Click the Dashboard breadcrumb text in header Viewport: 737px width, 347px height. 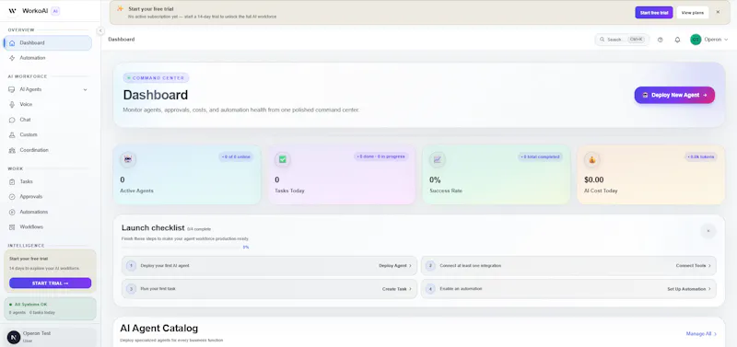pyautogui.click(x=122, y=40)
